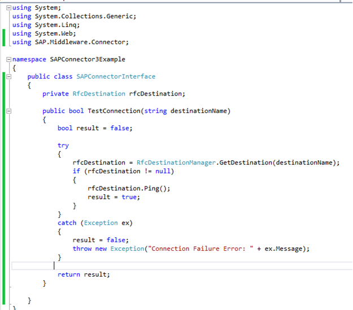Click the 'bool result = false;' line
353x310 pixels.
tap(95, 128)
